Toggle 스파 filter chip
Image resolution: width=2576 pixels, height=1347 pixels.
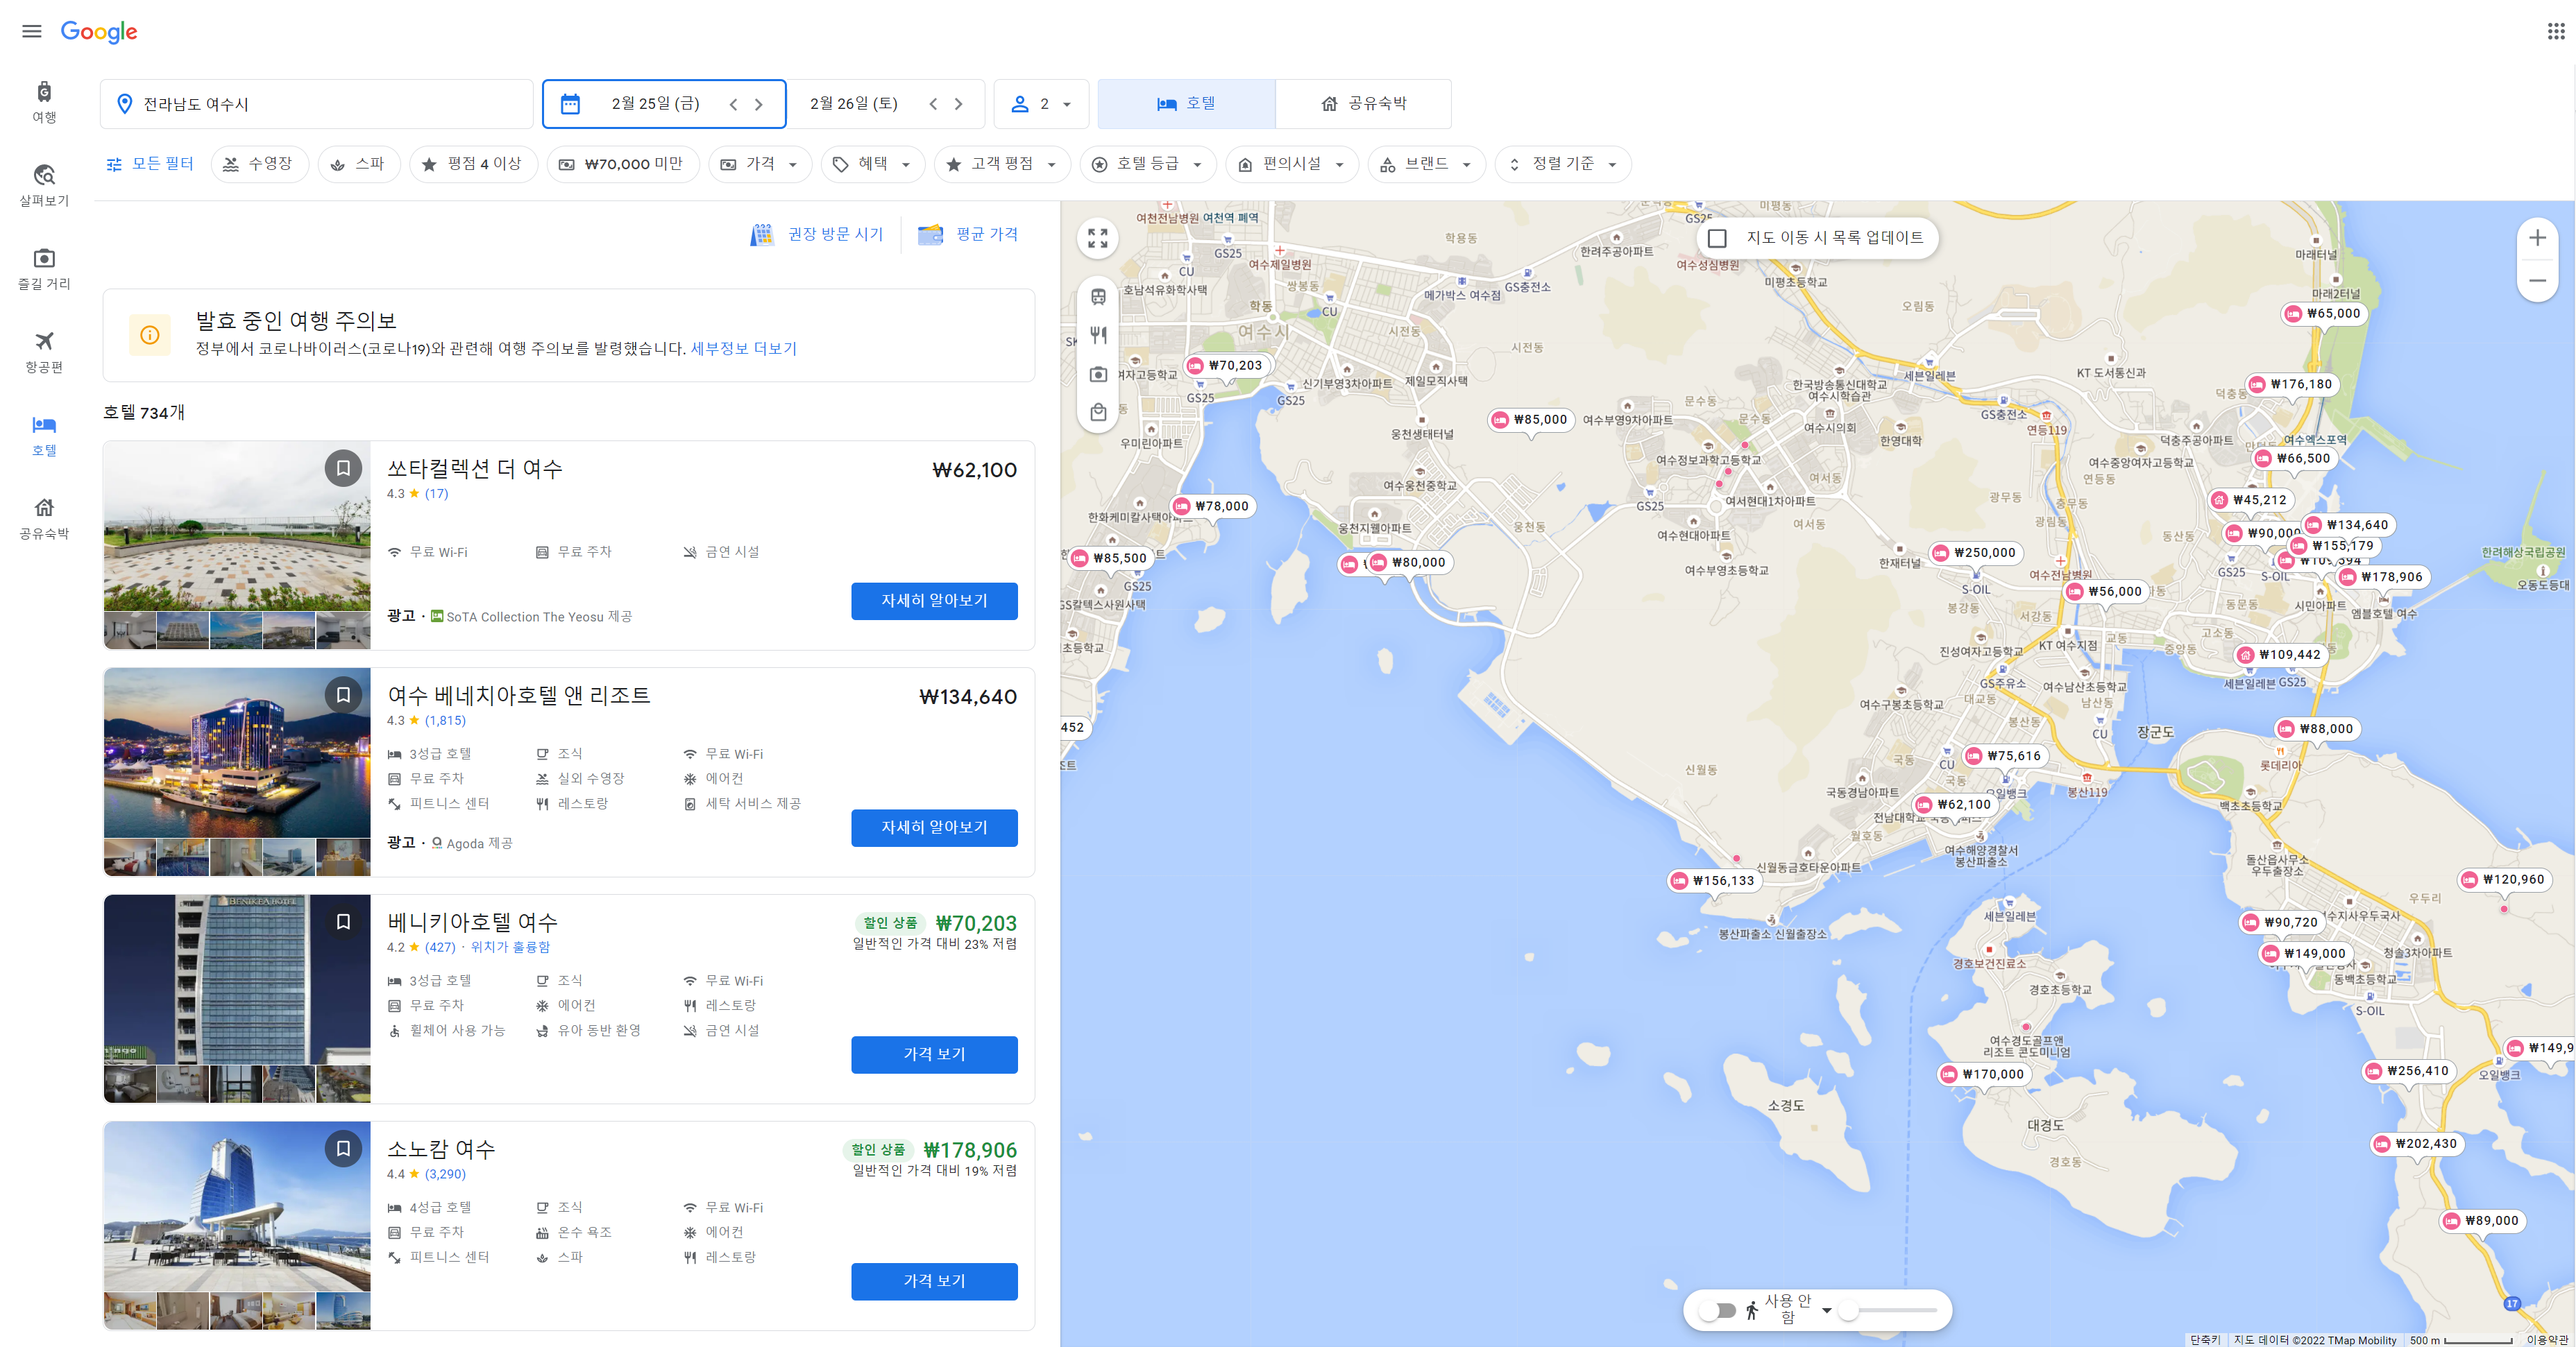click(x=358, y=164)
